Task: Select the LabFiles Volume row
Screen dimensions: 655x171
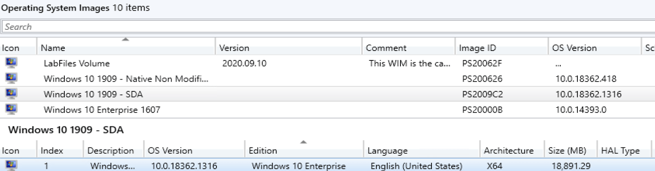Action: pyautogui.click(x=77, y=63)
